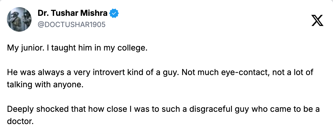Viewport: 333px width, 134px height.
Task: Open the Dr. Tushar Mishra display name
Action: click(x=73, y=13)
